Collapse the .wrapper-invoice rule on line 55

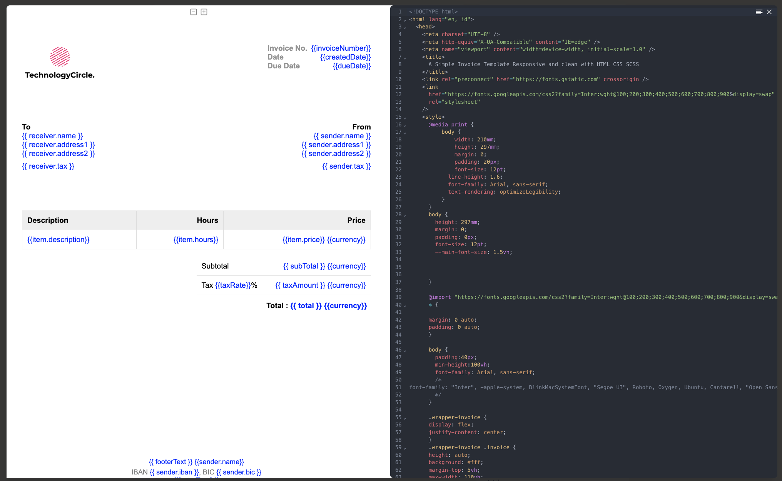(405, 418)
